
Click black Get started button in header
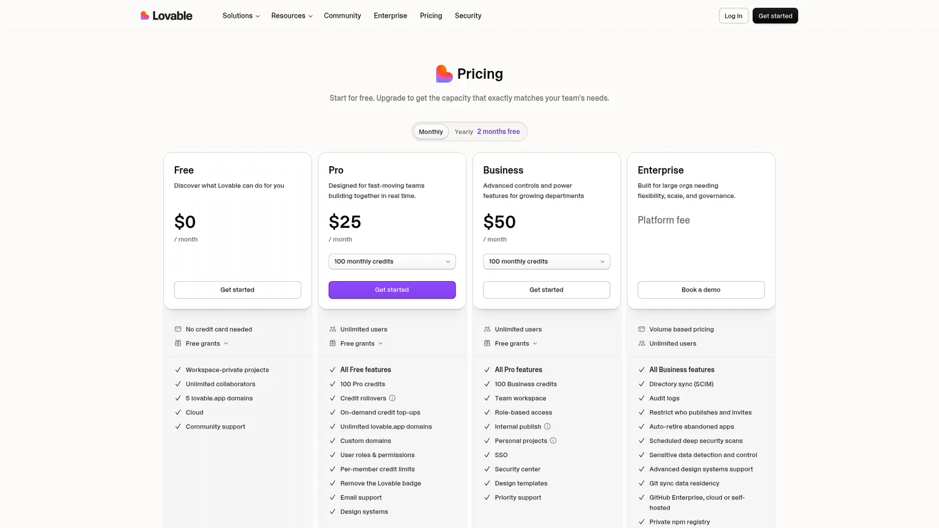click(775, 16)
